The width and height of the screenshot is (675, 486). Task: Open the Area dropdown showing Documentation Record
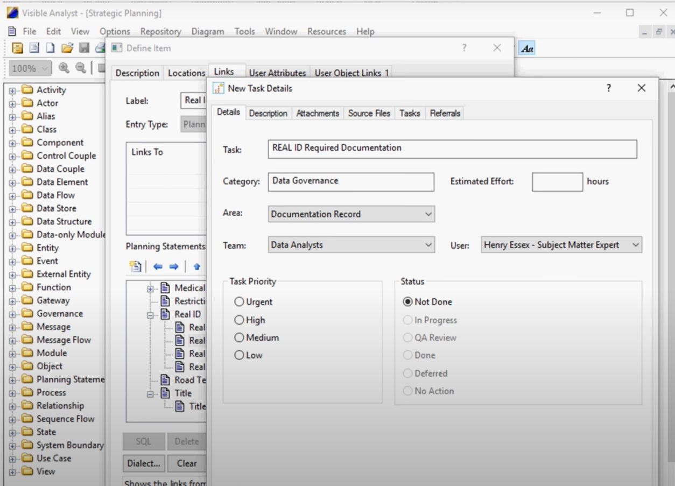point(351,214)
